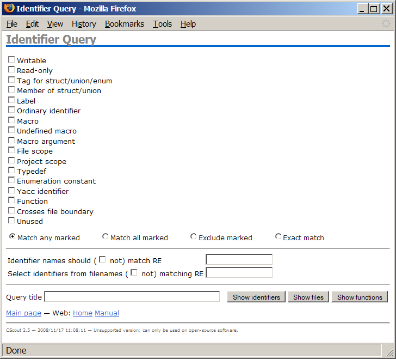Screen dimensions: 396x359
Task: Check the File scope option
Action: tap(11, 150)
